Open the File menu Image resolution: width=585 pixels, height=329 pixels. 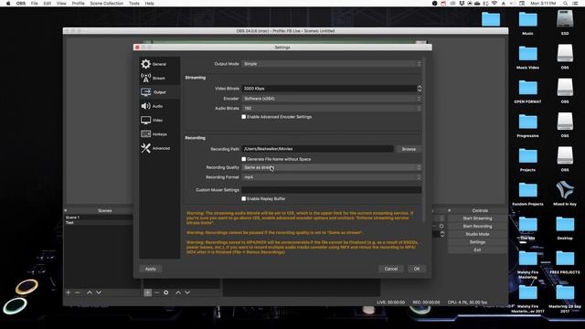coord(35,4)
